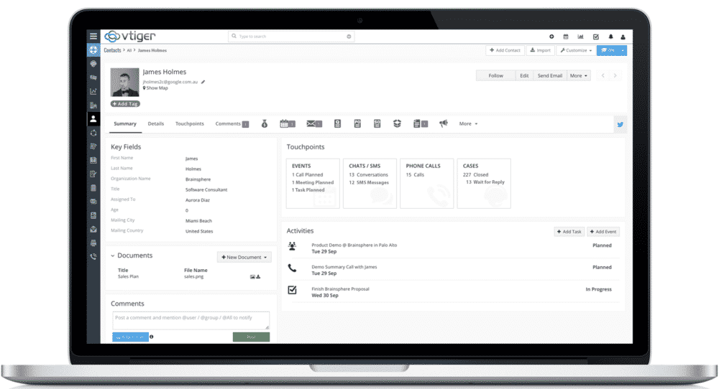The width and height of the screenshot is (719, 389).
Task: Switch to the Details tab
Action: 156,123
